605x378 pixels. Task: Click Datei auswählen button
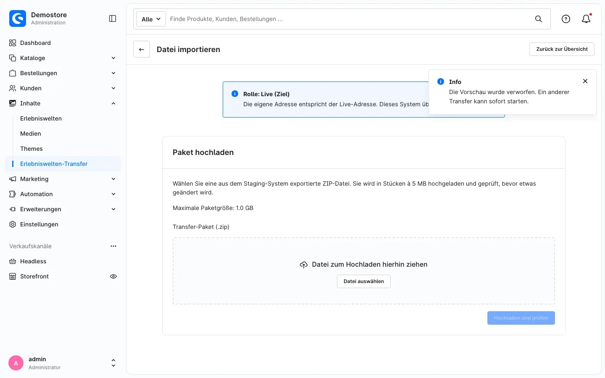(x=364, y=281)
